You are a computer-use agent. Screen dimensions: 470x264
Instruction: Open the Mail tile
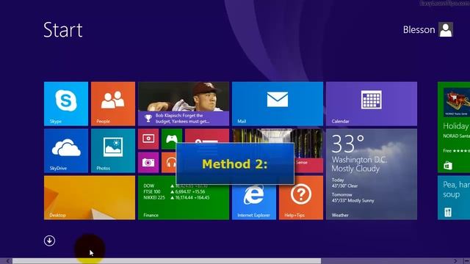pos(278,103)
